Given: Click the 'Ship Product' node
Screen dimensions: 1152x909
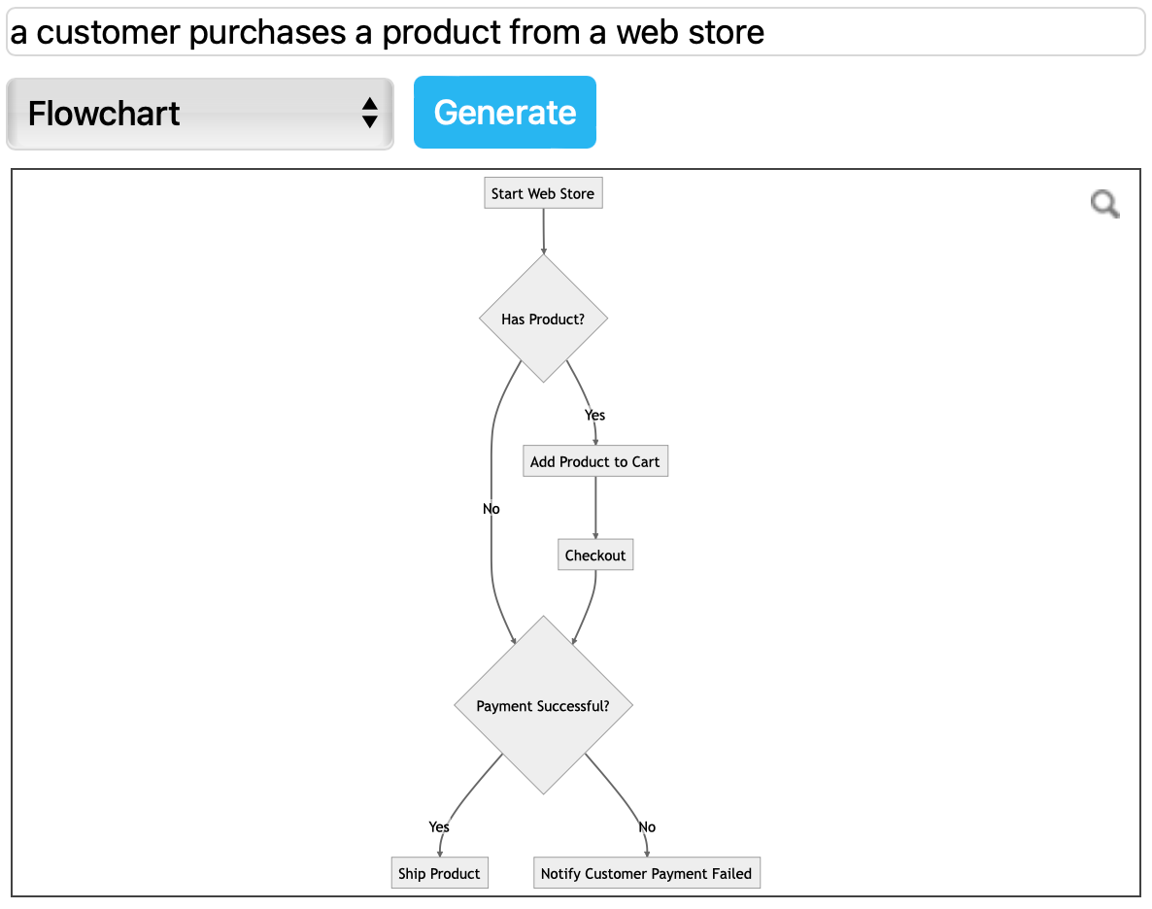Looking at the screenshot, I should tap(439, 872).
